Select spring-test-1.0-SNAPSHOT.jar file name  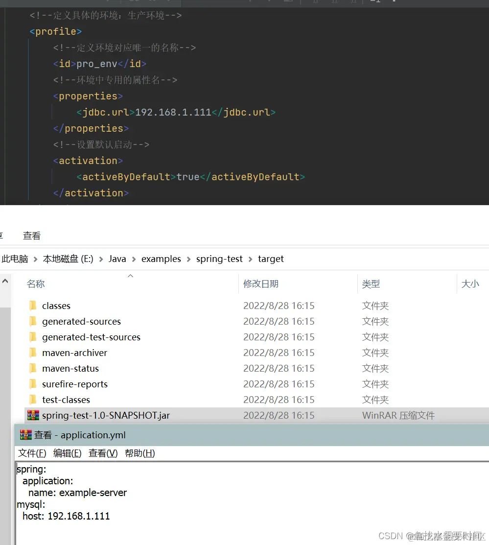106,415
